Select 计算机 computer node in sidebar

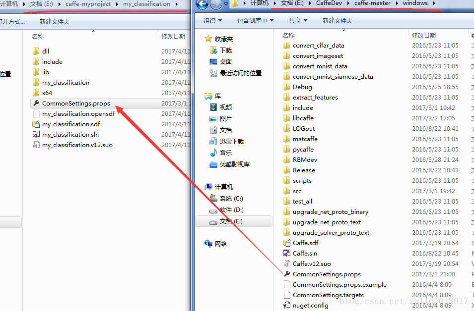[x=223, y=187]
